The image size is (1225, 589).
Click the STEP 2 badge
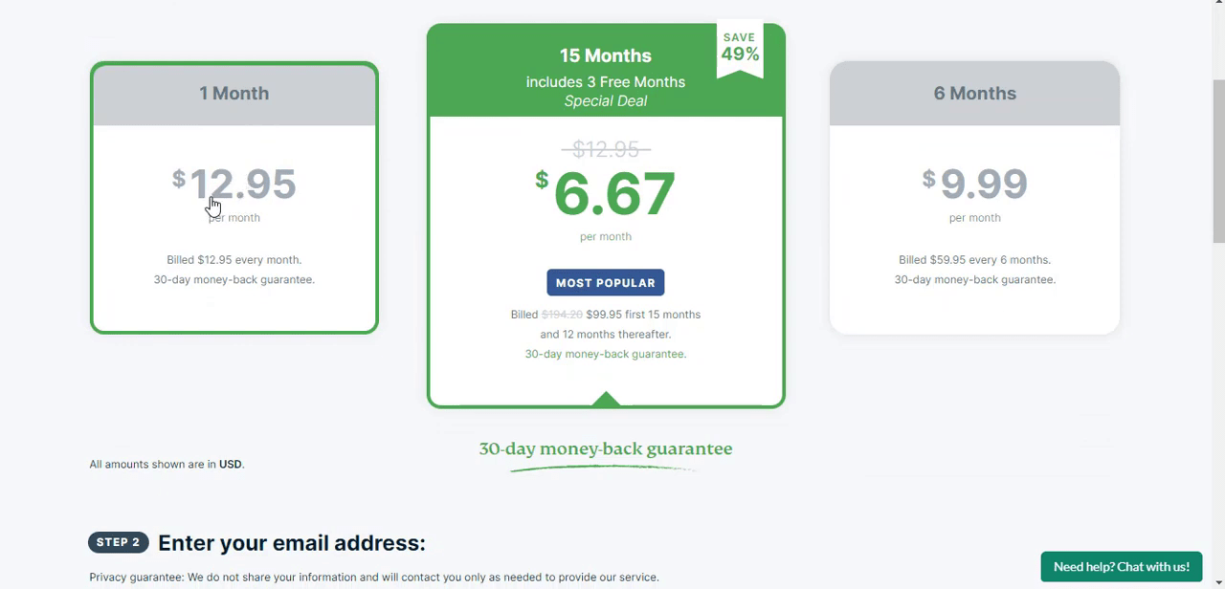coord(119,542)
